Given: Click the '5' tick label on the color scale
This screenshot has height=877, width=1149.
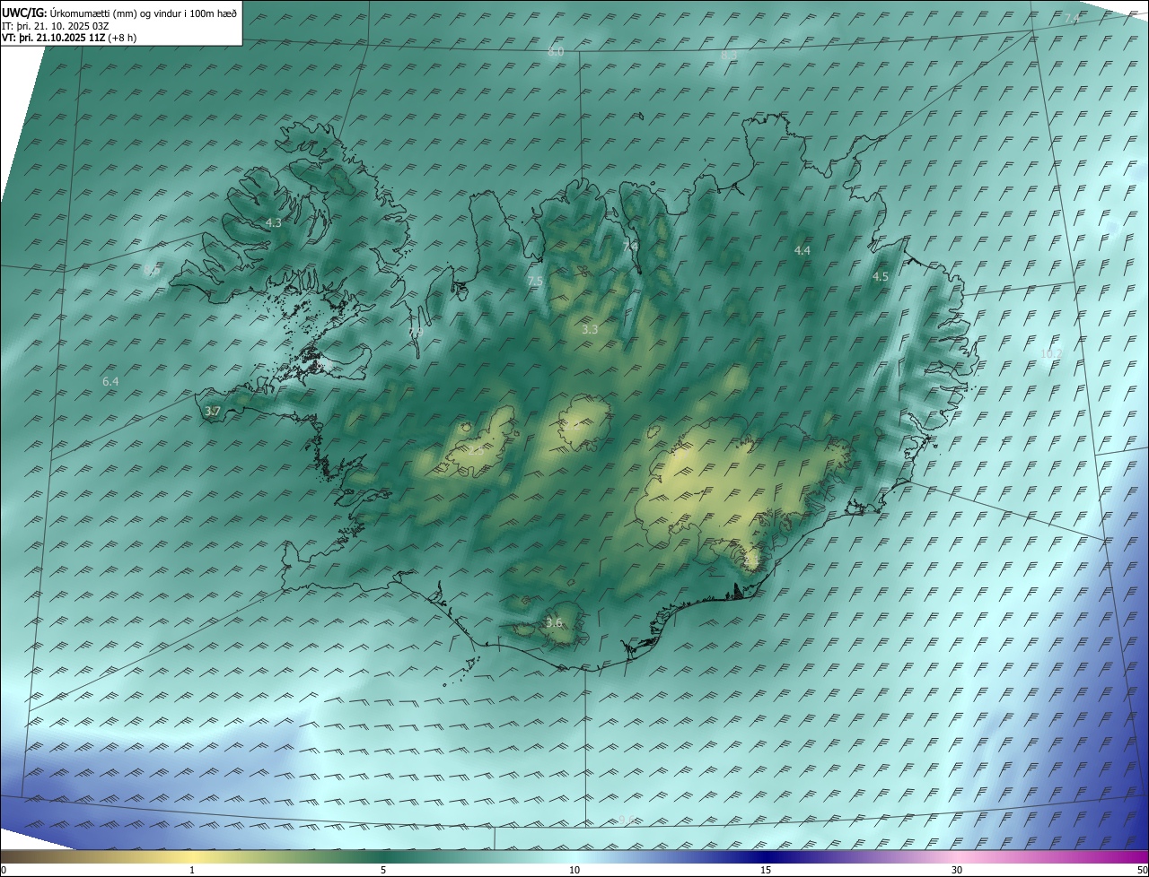Looking at the screenshot, I should click(x=383, y=871).
